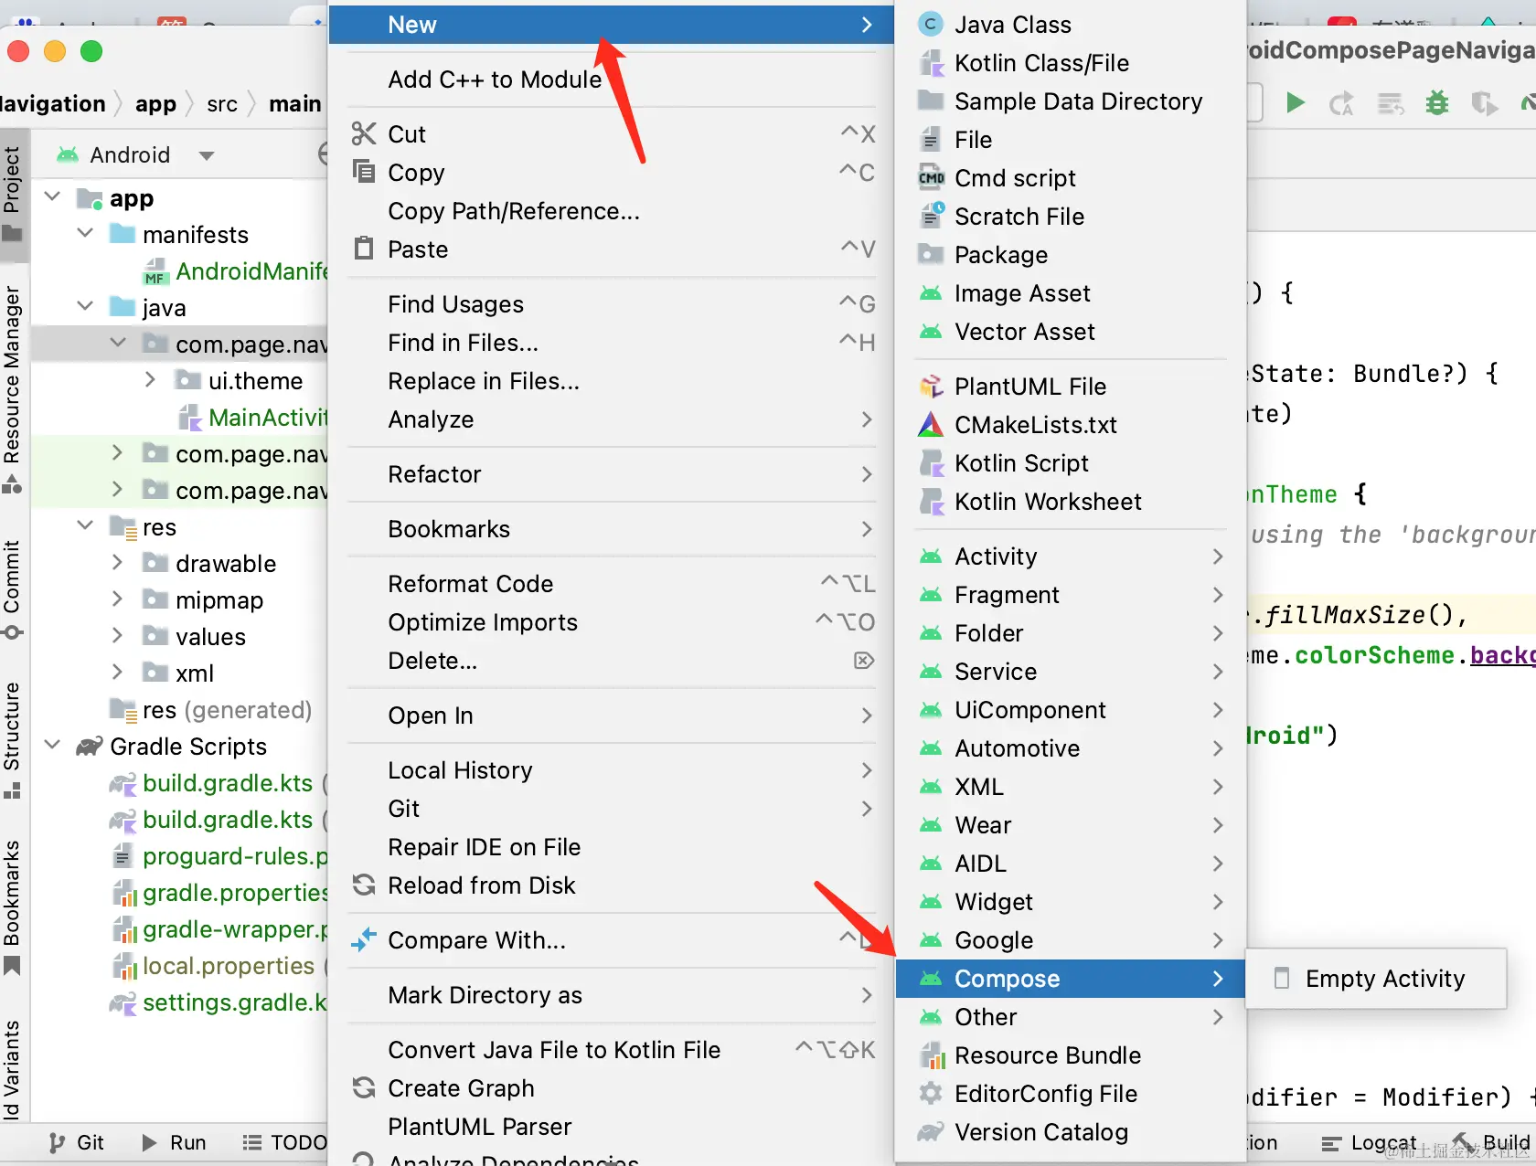Click the Gradle Scripts elephant icon
1536x1166 pixels.
89,747
